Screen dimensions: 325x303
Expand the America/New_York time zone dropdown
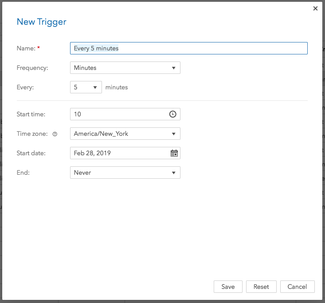pyautogui.click(x=125, y=134)
